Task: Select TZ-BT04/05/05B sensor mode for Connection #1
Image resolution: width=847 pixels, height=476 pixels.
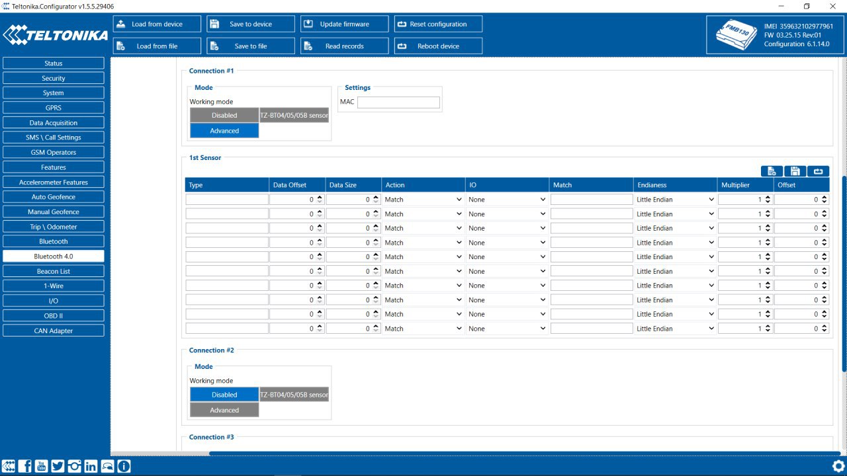Action: [294, 115]
